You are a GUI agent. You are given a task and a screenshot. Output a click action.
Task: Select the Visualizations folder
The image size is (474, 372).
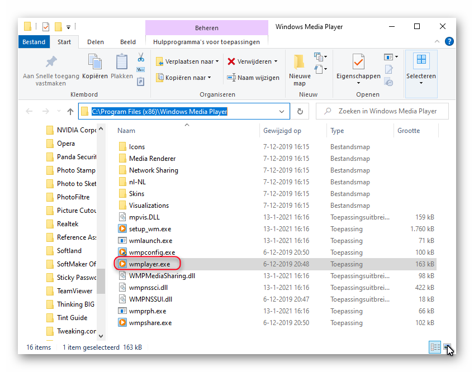tap(149, 206)
